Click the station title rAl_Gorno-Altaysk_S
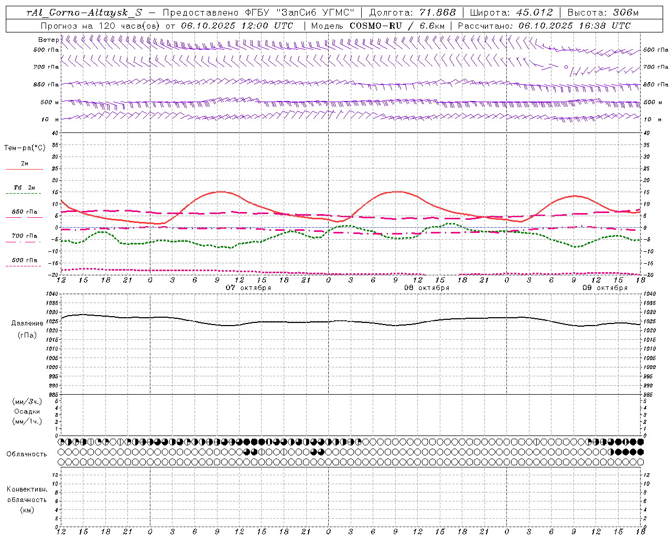The width and height of the screenshot is (671, 536). 84,13
